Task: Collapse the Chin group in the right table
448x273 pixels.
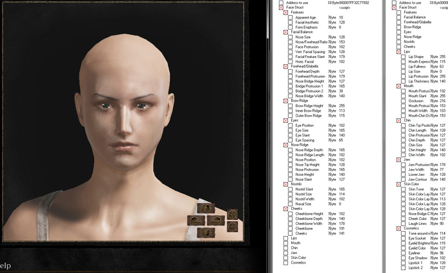Action: point(399,121)
